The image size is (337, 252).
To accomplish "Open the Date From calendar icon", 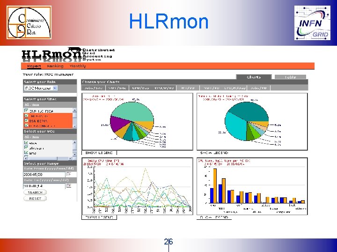I will pyautogui.click(x=68, y=174).
